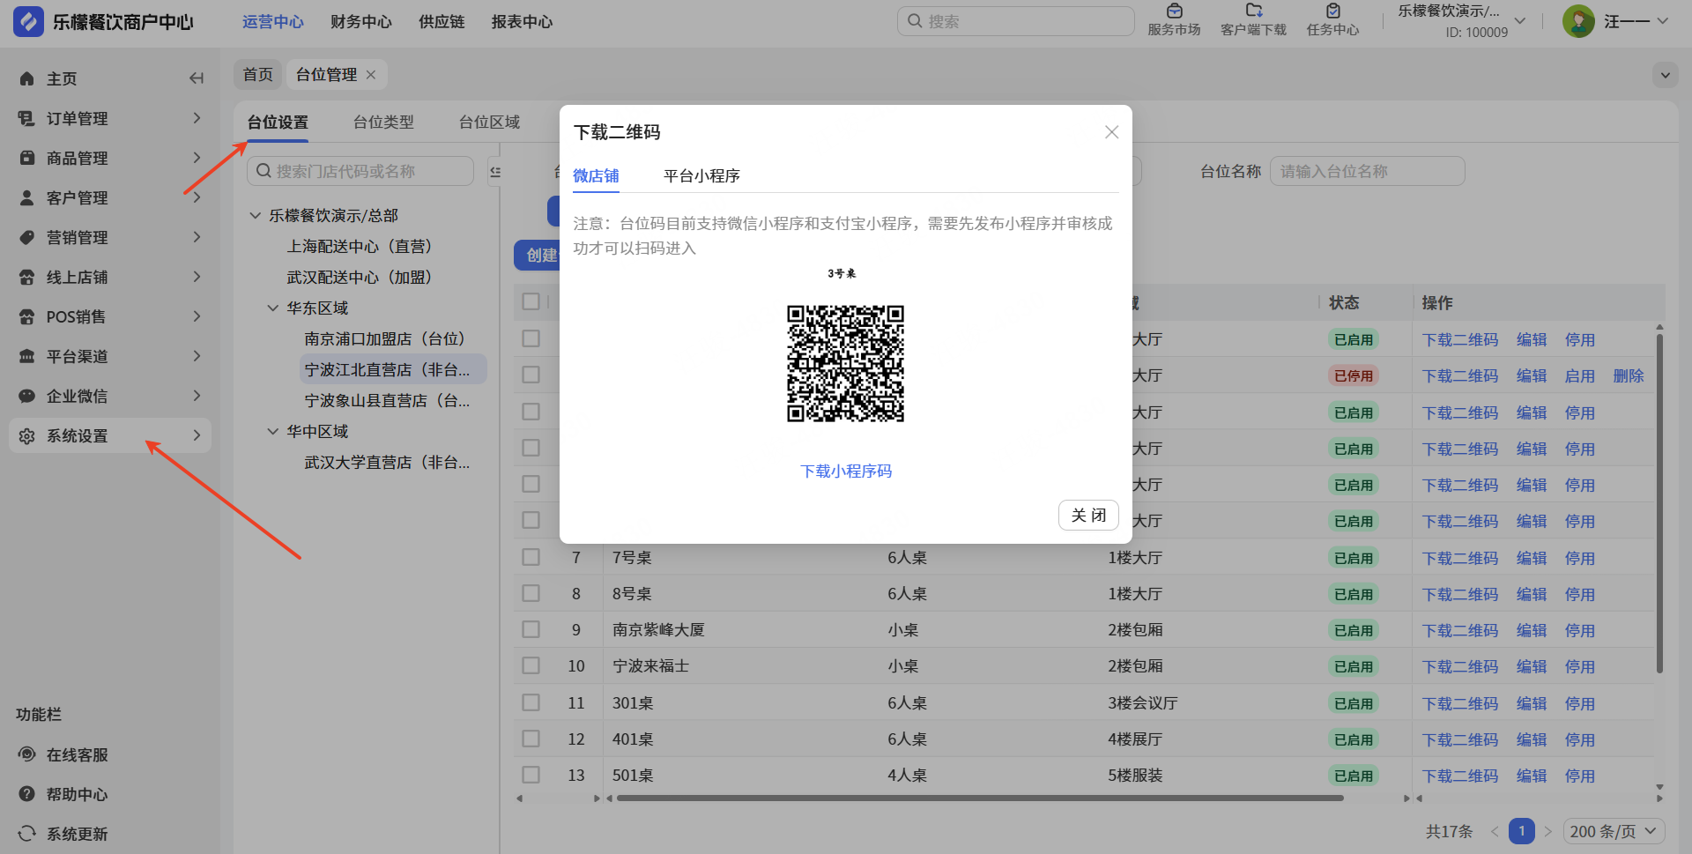Viewport: 1692px width, 854px height.
Task: Expand the 订单管理 submenu chevron
Action: [x=197, y=118]
